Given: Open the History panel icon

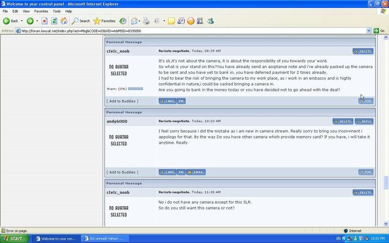Looking at the screenshot, I should click(x=123, y=21).
